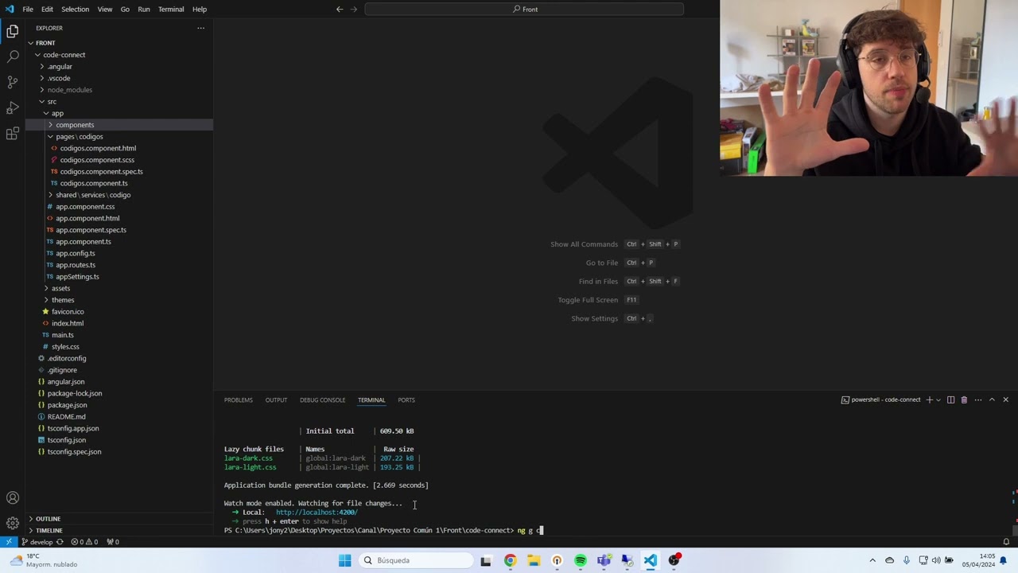Open the Selection menu
Viewport: 1018px width, 573px height.
pos(75,10)
